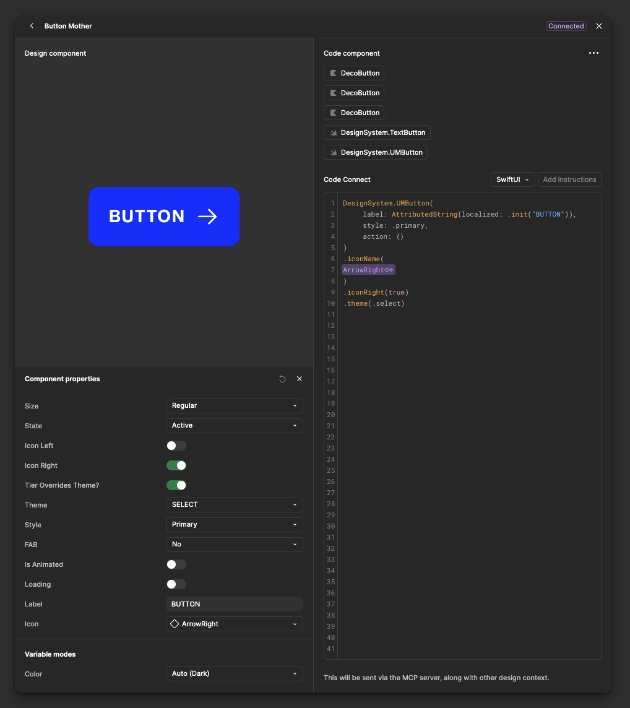Viewport: 630px width, 708px height.
Task: Select the first DecoButton code component
Action: 354,73
